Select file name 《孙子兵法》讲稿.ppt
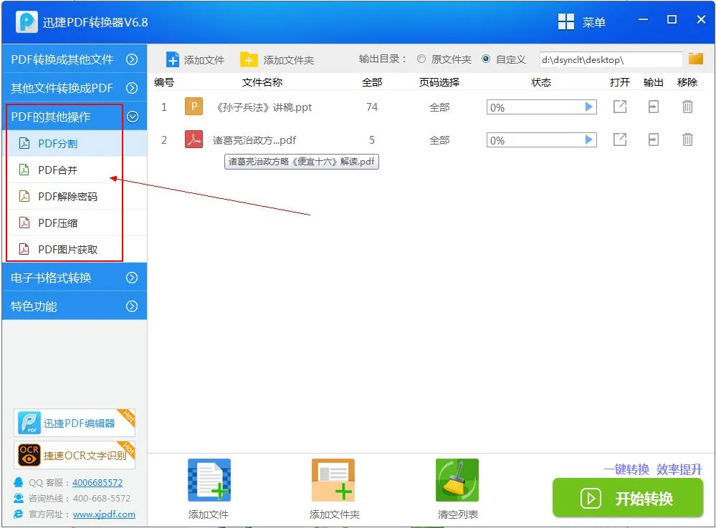Image resolution: width=716 pixels, height=528 pixels. tap(263, 107)
